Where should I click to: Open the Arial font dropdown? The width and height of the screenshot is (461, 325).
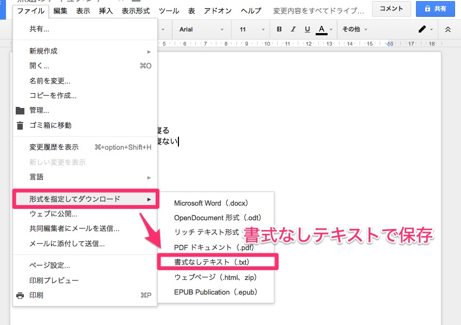(x=201, y=29)
